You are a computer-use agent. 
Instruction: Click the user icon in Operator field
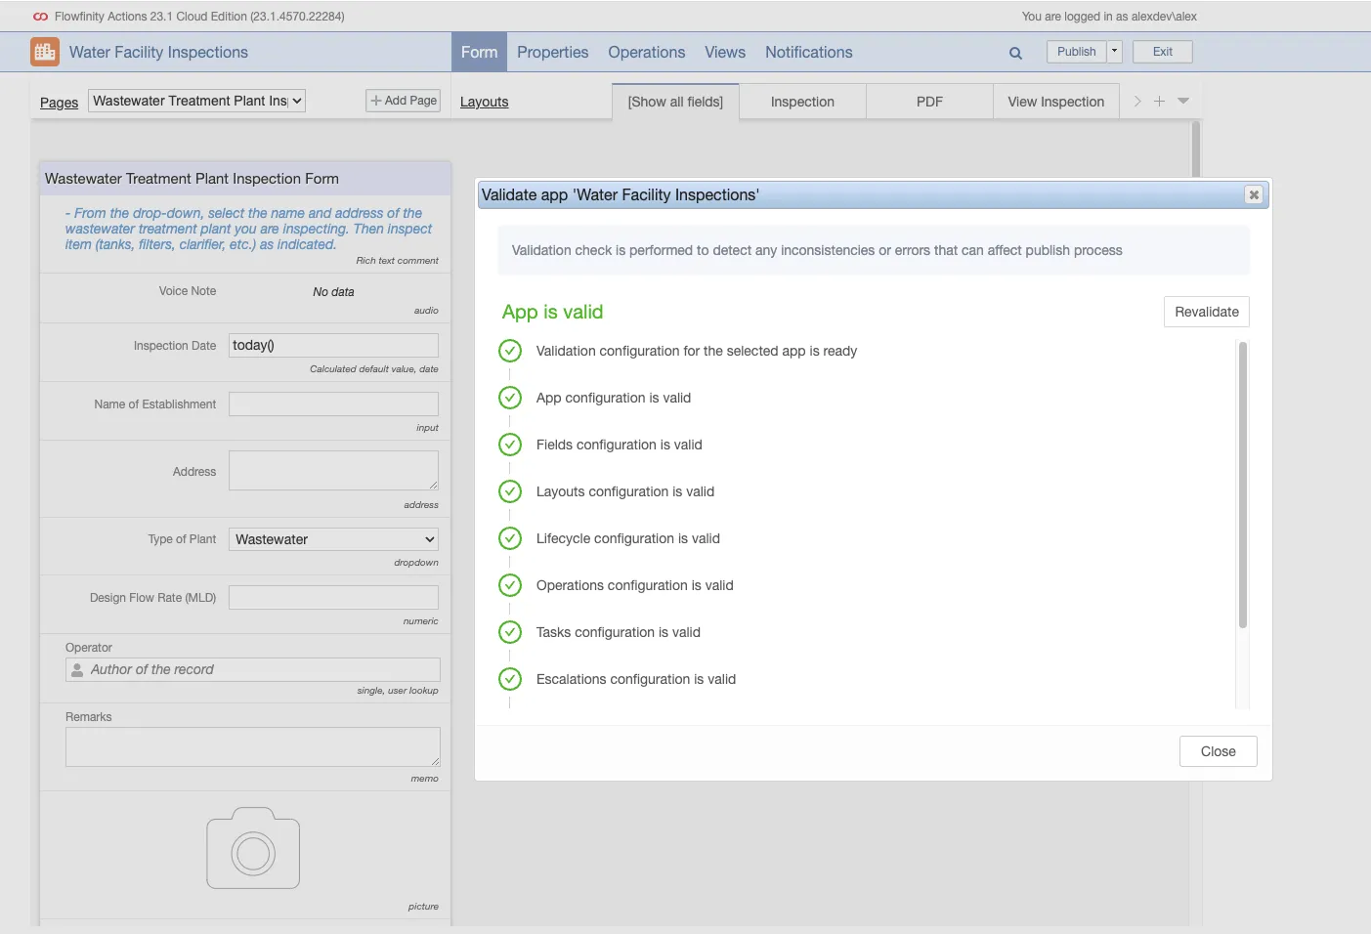(x=77, y=670)
